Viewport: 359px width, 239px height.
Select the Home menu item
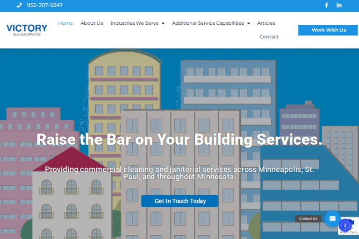[65, 23]
